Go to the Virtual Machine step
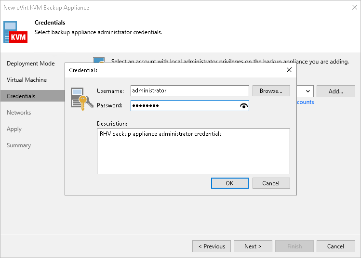The image size is (361, 258). tap(27, 80)
